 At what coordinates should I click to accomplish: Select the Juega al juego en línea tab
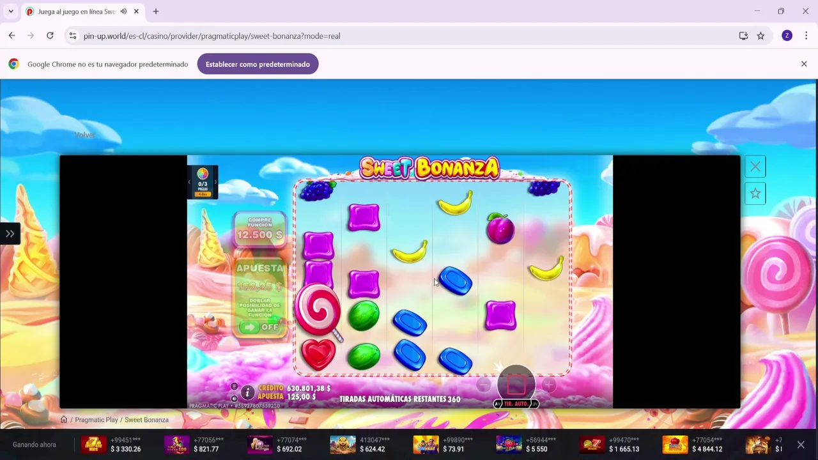[x=82, y=11]
